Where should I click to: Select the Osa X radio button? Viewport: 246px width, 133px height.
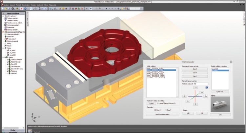click(x=155, y=110)
